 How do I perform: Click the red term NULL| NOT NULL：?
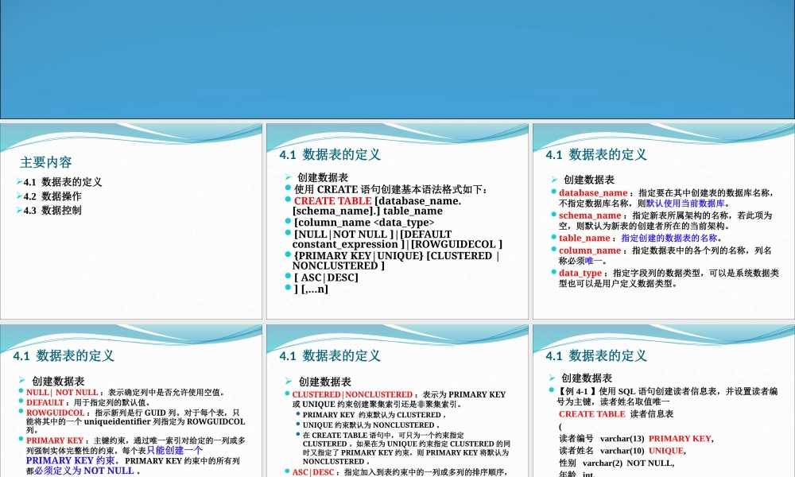click(65, 393)
